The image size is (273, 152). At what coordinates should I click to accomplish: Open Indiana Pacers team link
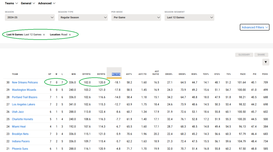21,141
